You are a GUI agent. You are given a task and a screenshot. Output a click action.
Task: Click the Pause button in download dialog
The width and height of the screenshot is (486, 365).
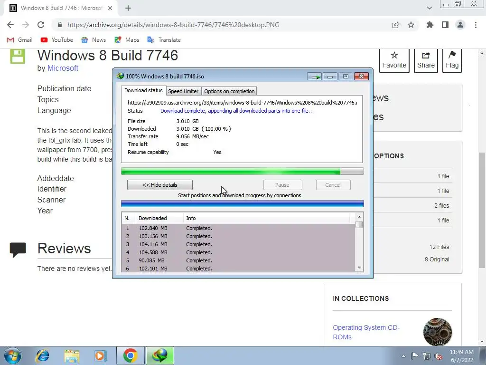click(282, 185)
